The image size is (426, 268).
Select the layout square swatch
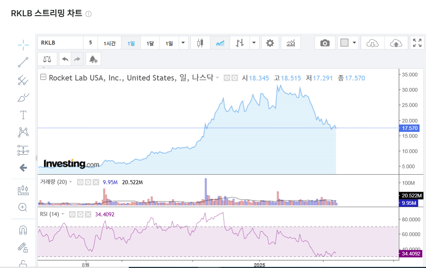pos(344,43)
